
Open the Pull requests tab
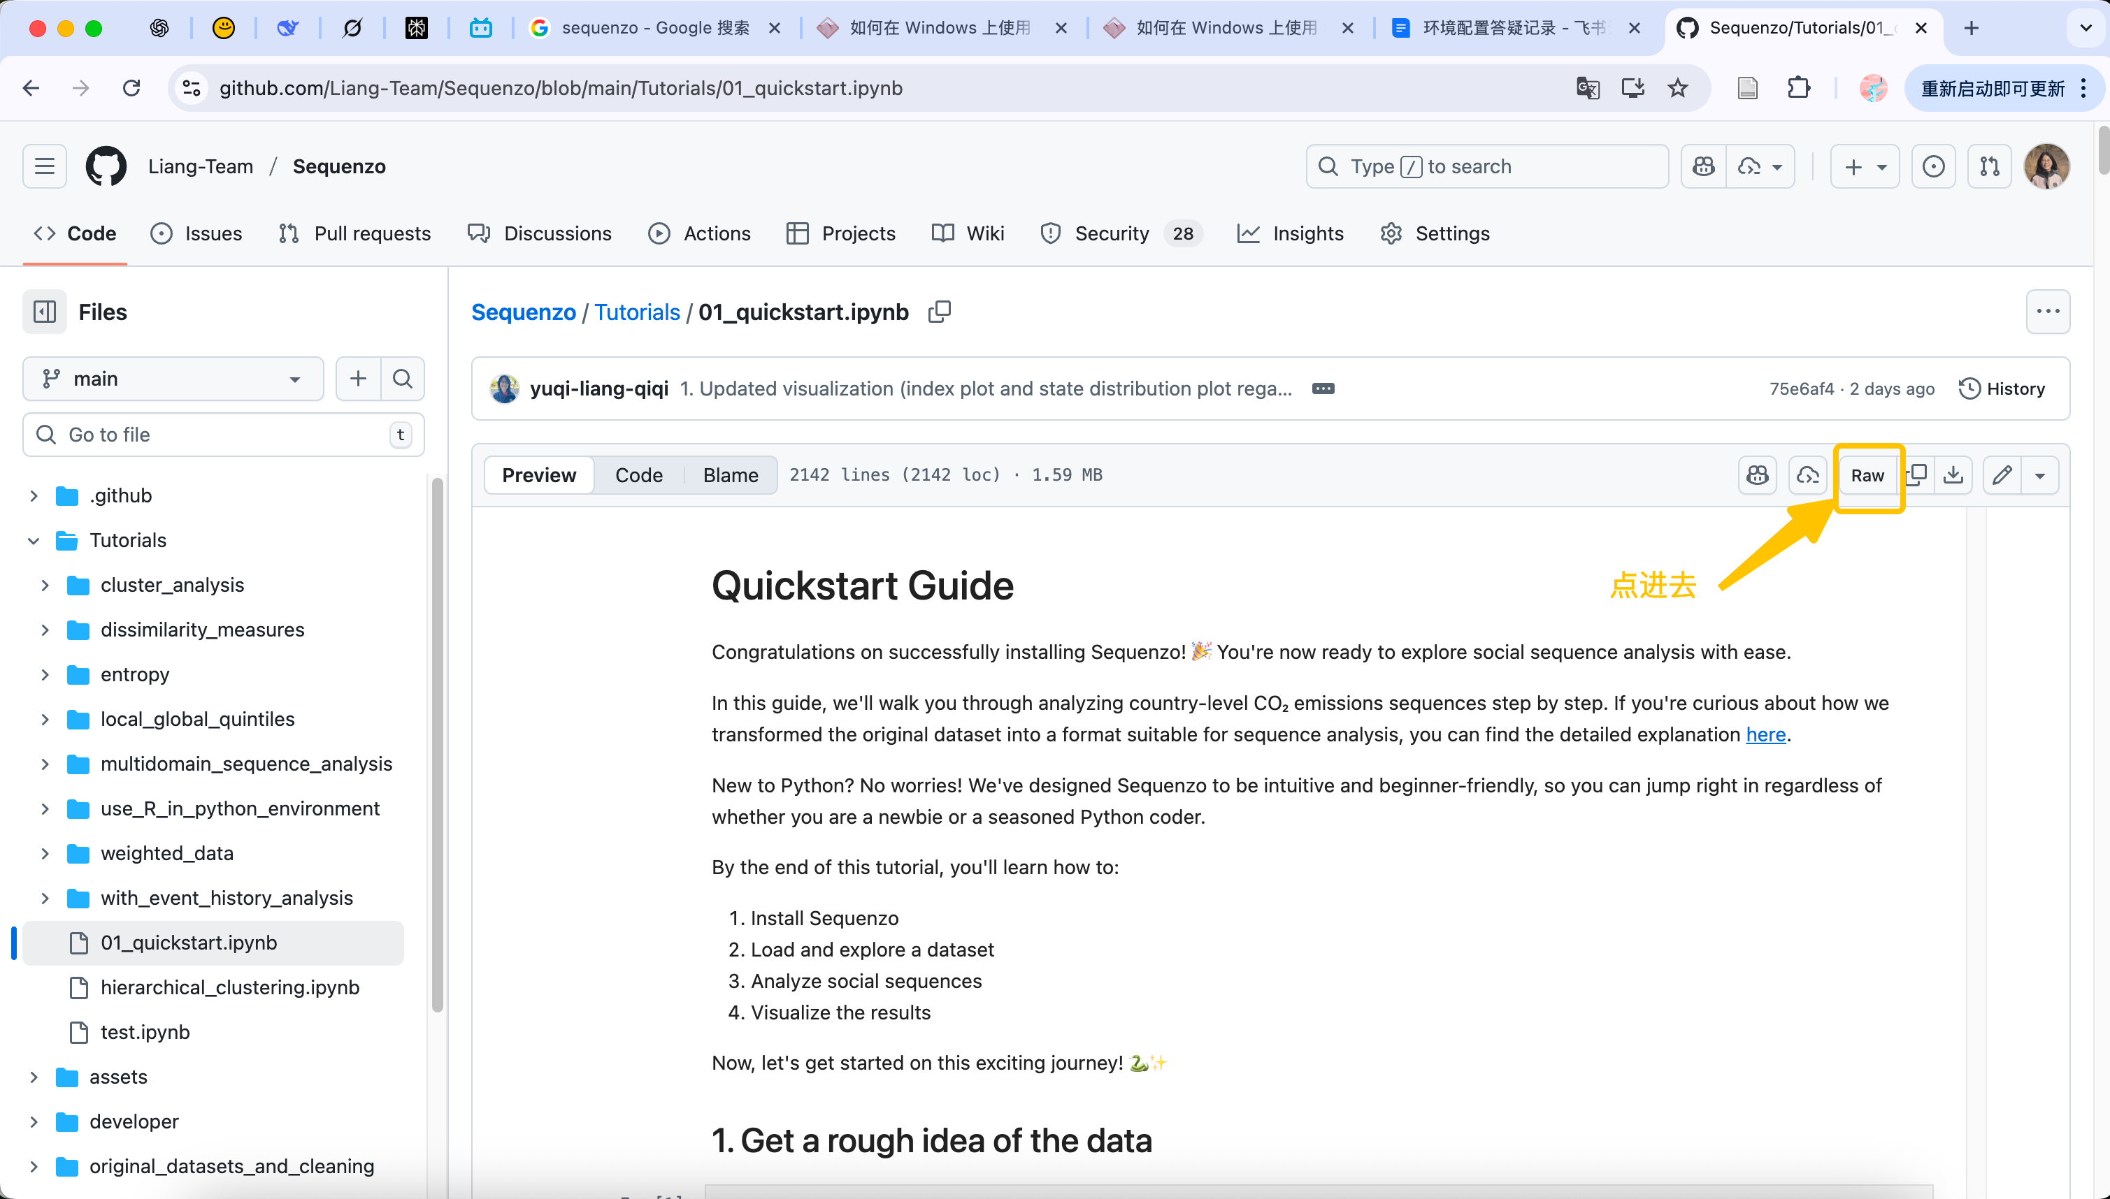(355, 234)
